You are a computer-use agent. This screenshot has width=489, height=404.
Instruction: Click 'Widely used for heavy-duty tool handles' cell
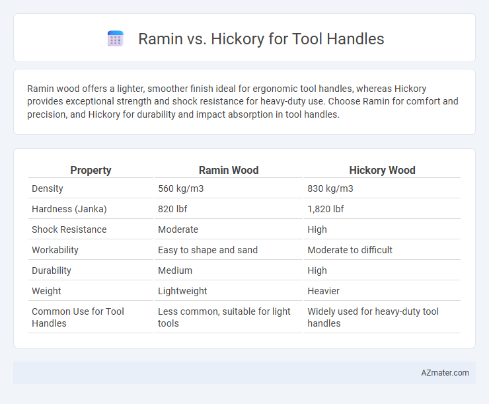(373, 317)
